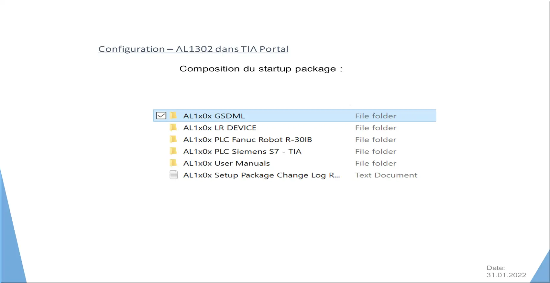Click the Composition du startup package heading
The width and height of the screenshot is (550, 283).
261,69
